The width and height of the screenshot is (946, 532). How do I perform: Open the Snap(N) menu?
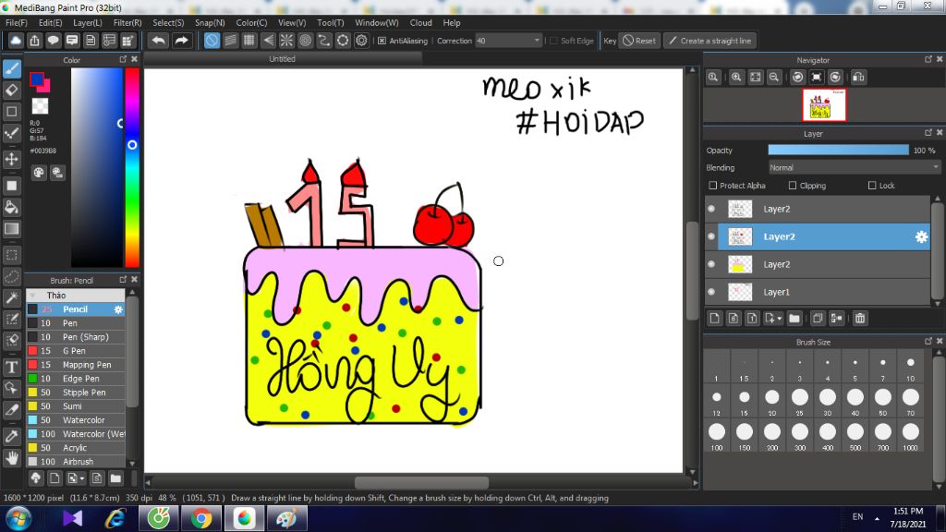click(x=210, y=22)
